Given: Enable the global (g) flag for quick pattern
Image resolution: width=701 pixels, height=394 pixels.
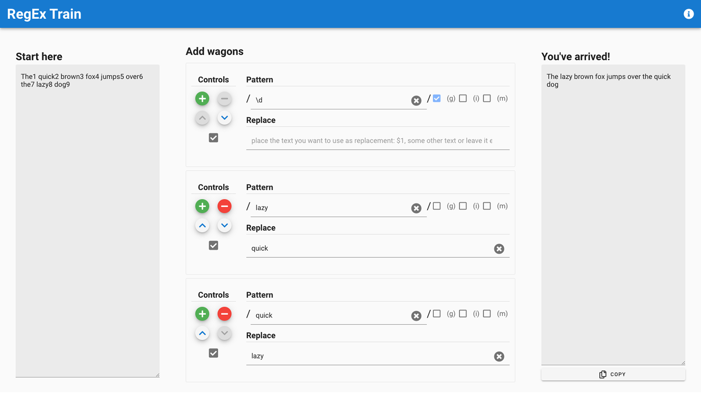Looking at the screenshot, I should [x=437, y=314].
